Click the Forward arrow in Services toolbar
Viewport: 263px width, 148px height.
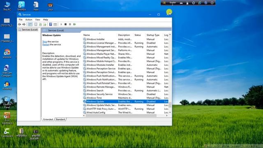(x=24, y=24)
